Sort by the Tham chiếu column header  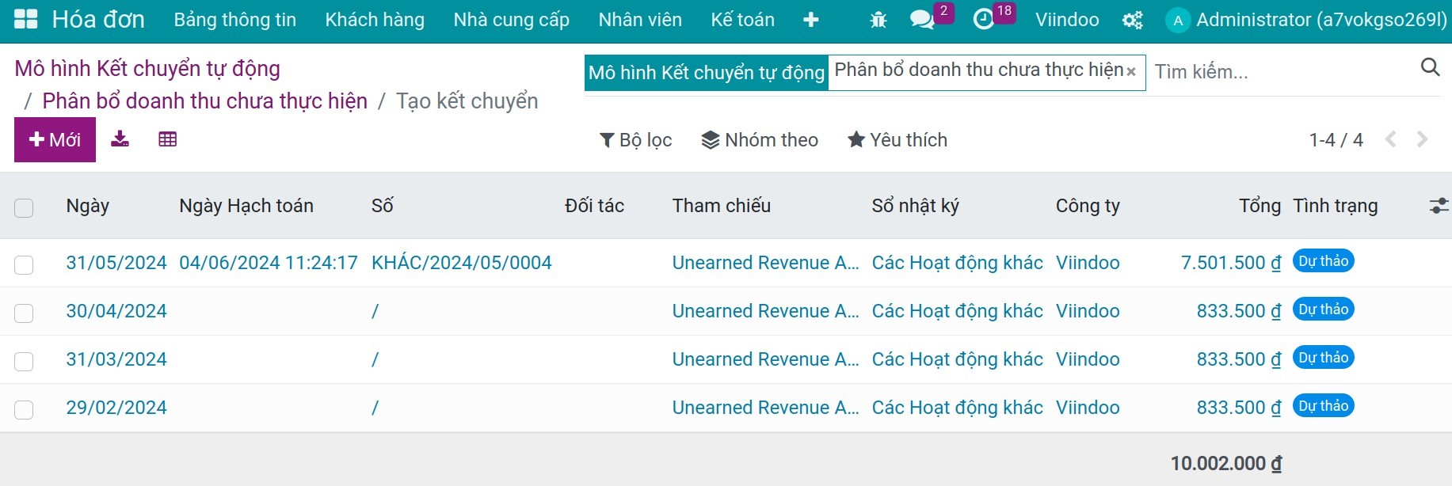722,206
